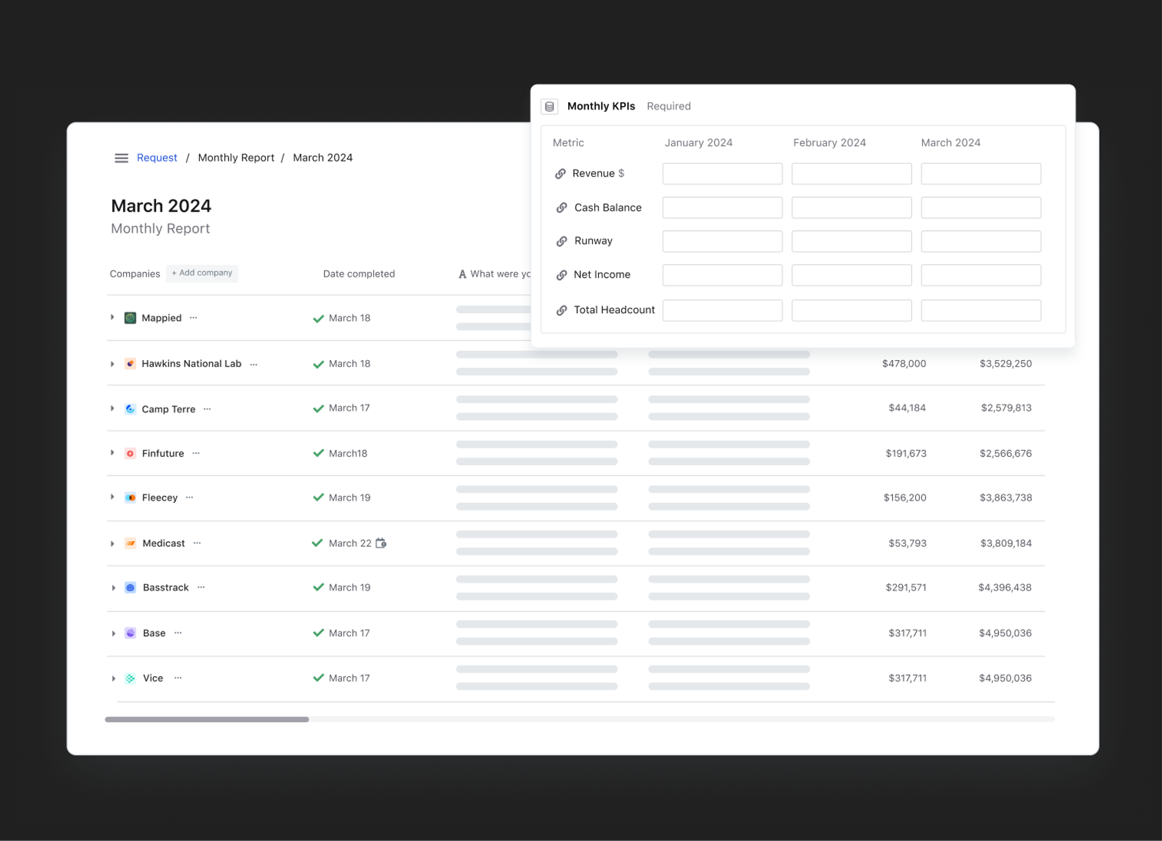Expand the Finfuture company row
This screenshot has width=1162, height=841.
coord(113,453)
